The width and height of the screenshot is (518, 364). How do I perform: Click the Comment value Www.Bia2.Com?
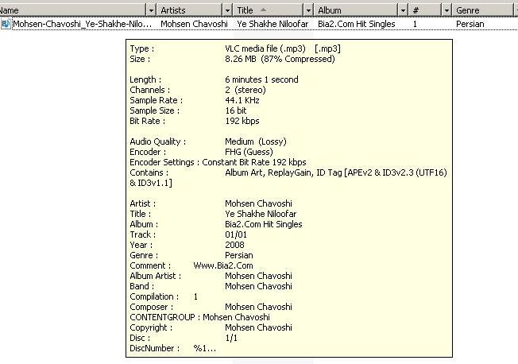[x=223, y=265]
